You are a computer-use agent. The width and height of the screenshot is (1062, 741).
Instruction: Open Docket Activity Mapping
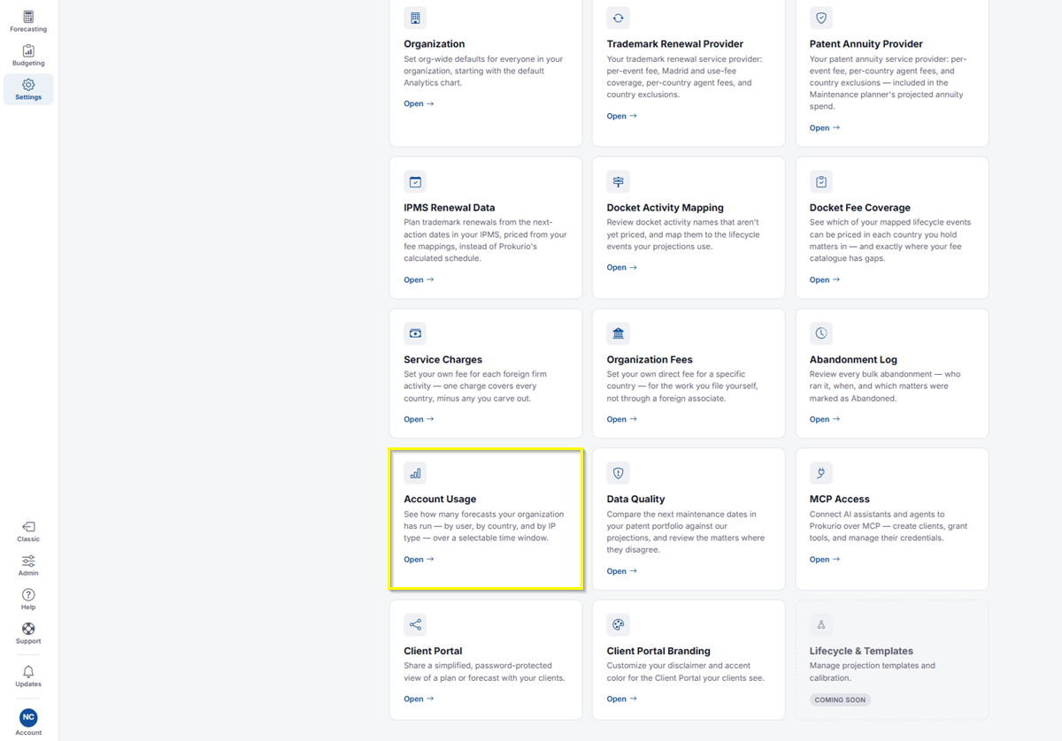[x=621, y=267]
